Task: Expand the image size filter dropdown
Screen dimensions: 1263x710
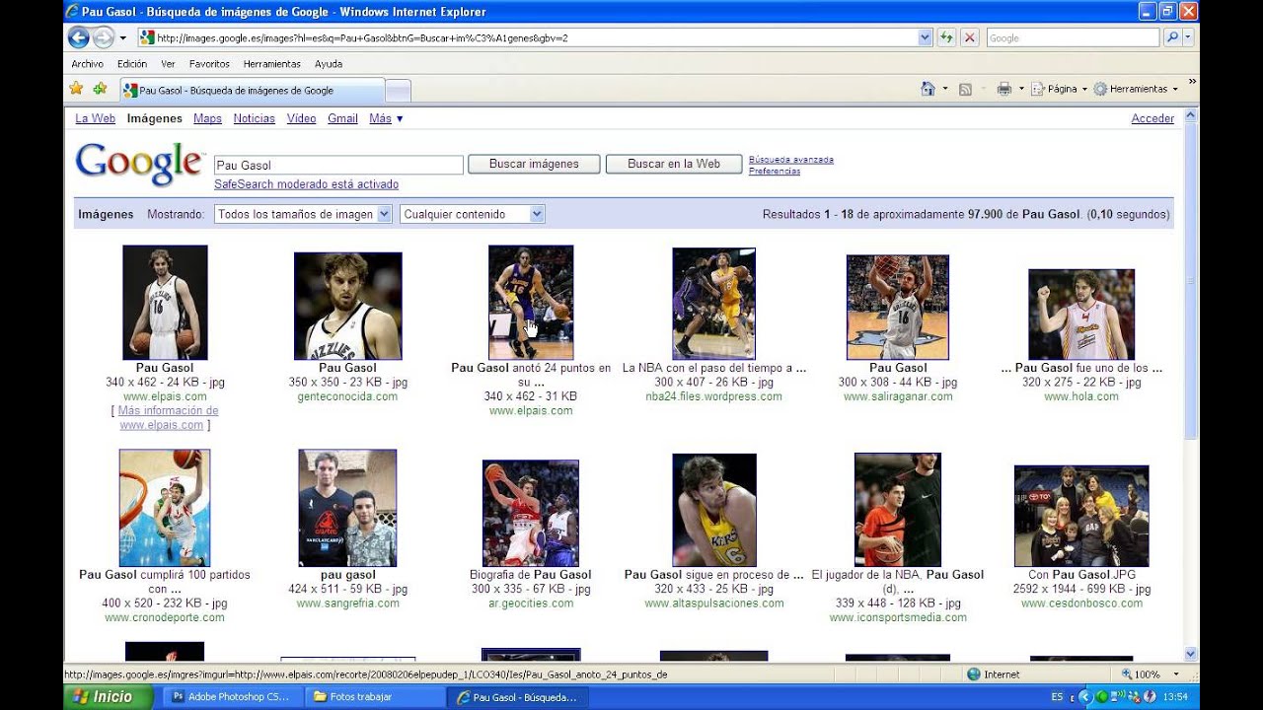Action: (303, 214)
